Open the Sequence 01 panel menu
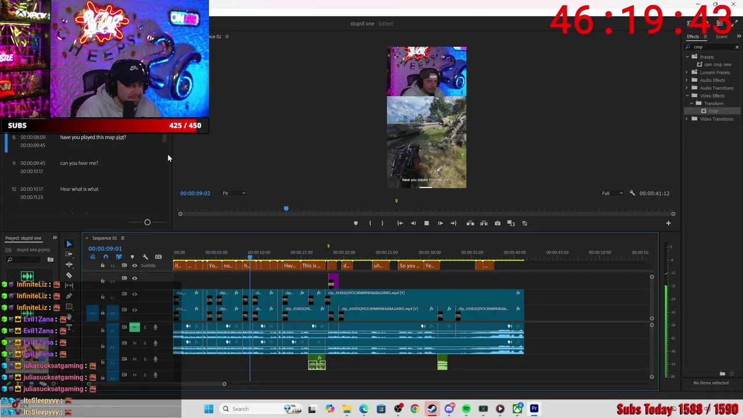The width and height of the screenshot is (743, 418). (122, 238)
